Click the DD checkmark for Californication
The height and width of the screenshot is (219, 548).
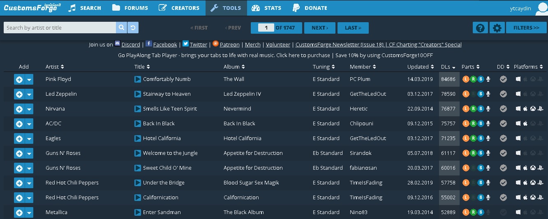(x=503, y=198)
